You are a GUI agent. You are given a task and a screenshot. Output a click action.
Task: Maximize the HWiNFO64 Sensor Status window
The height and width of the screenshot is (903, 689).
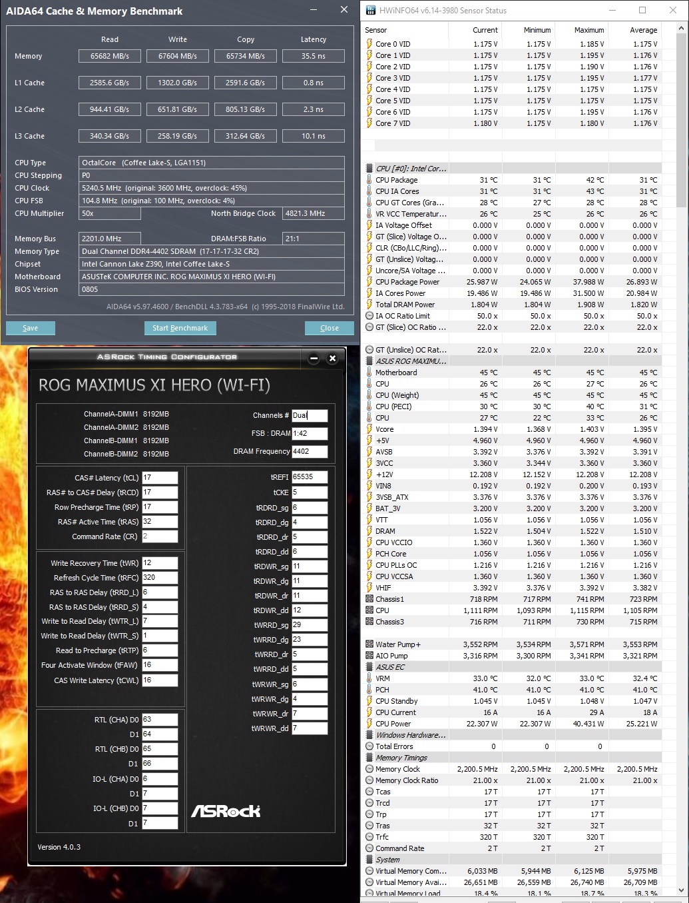(642, 10)
